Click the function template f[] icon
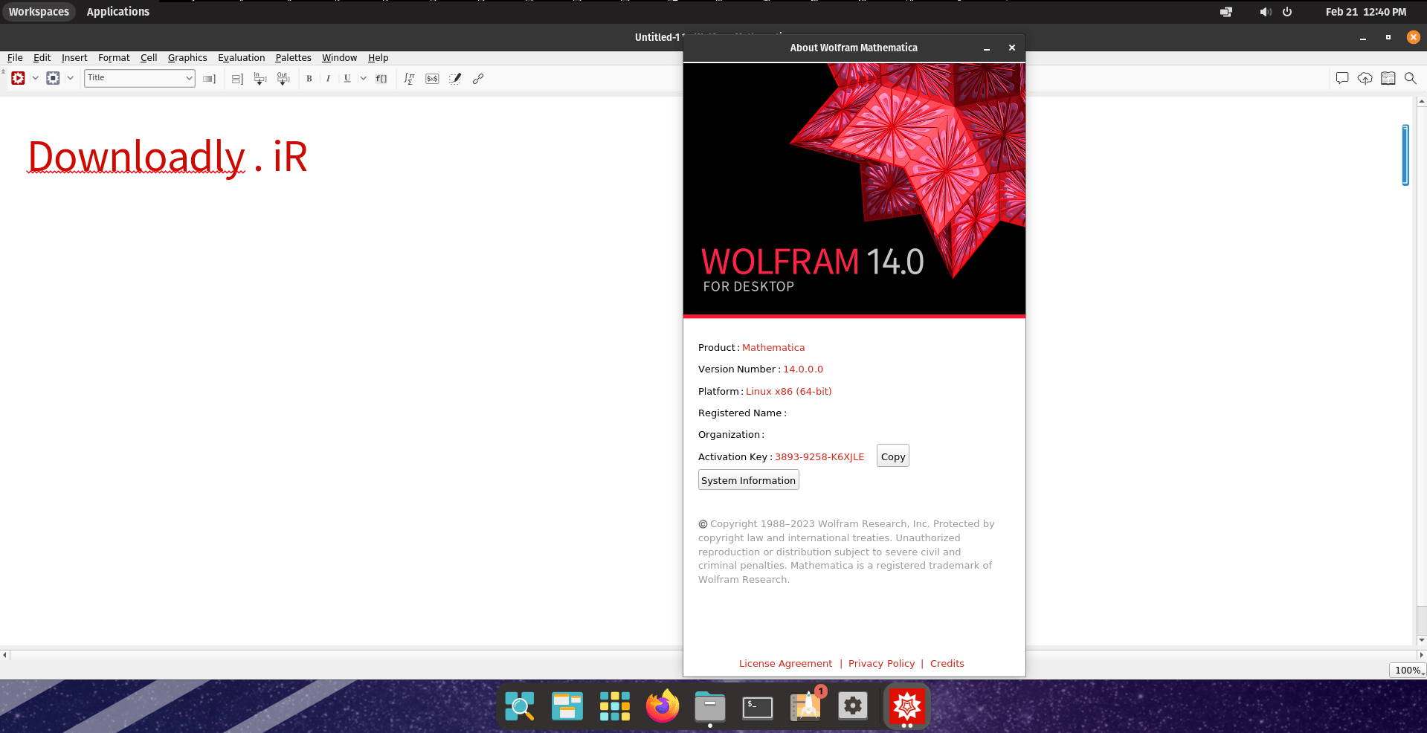The height and width of the screenshot is (733, 1427). (x=381, y=79)
